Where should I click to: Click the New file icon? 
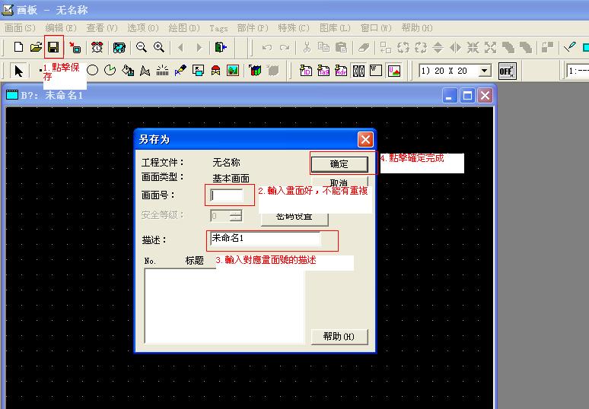tap(18, 47)
